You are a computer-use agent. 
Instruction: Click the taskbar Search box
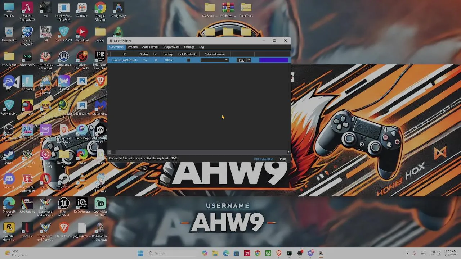coord(172,253)
